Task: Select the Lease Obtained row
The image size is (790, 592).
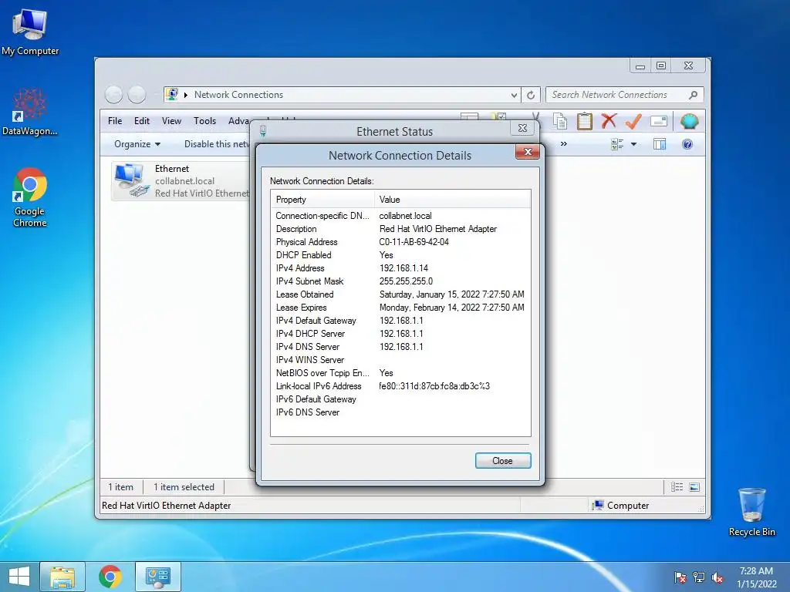Action: (x=400, y=294)
